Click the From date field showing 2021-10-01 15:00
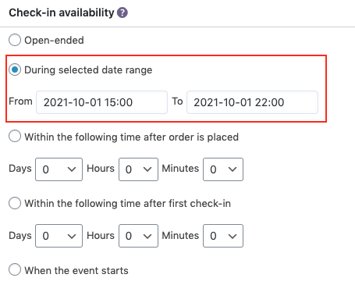The width and height of the screenshot is (355, 285). (x=101, y=102)
